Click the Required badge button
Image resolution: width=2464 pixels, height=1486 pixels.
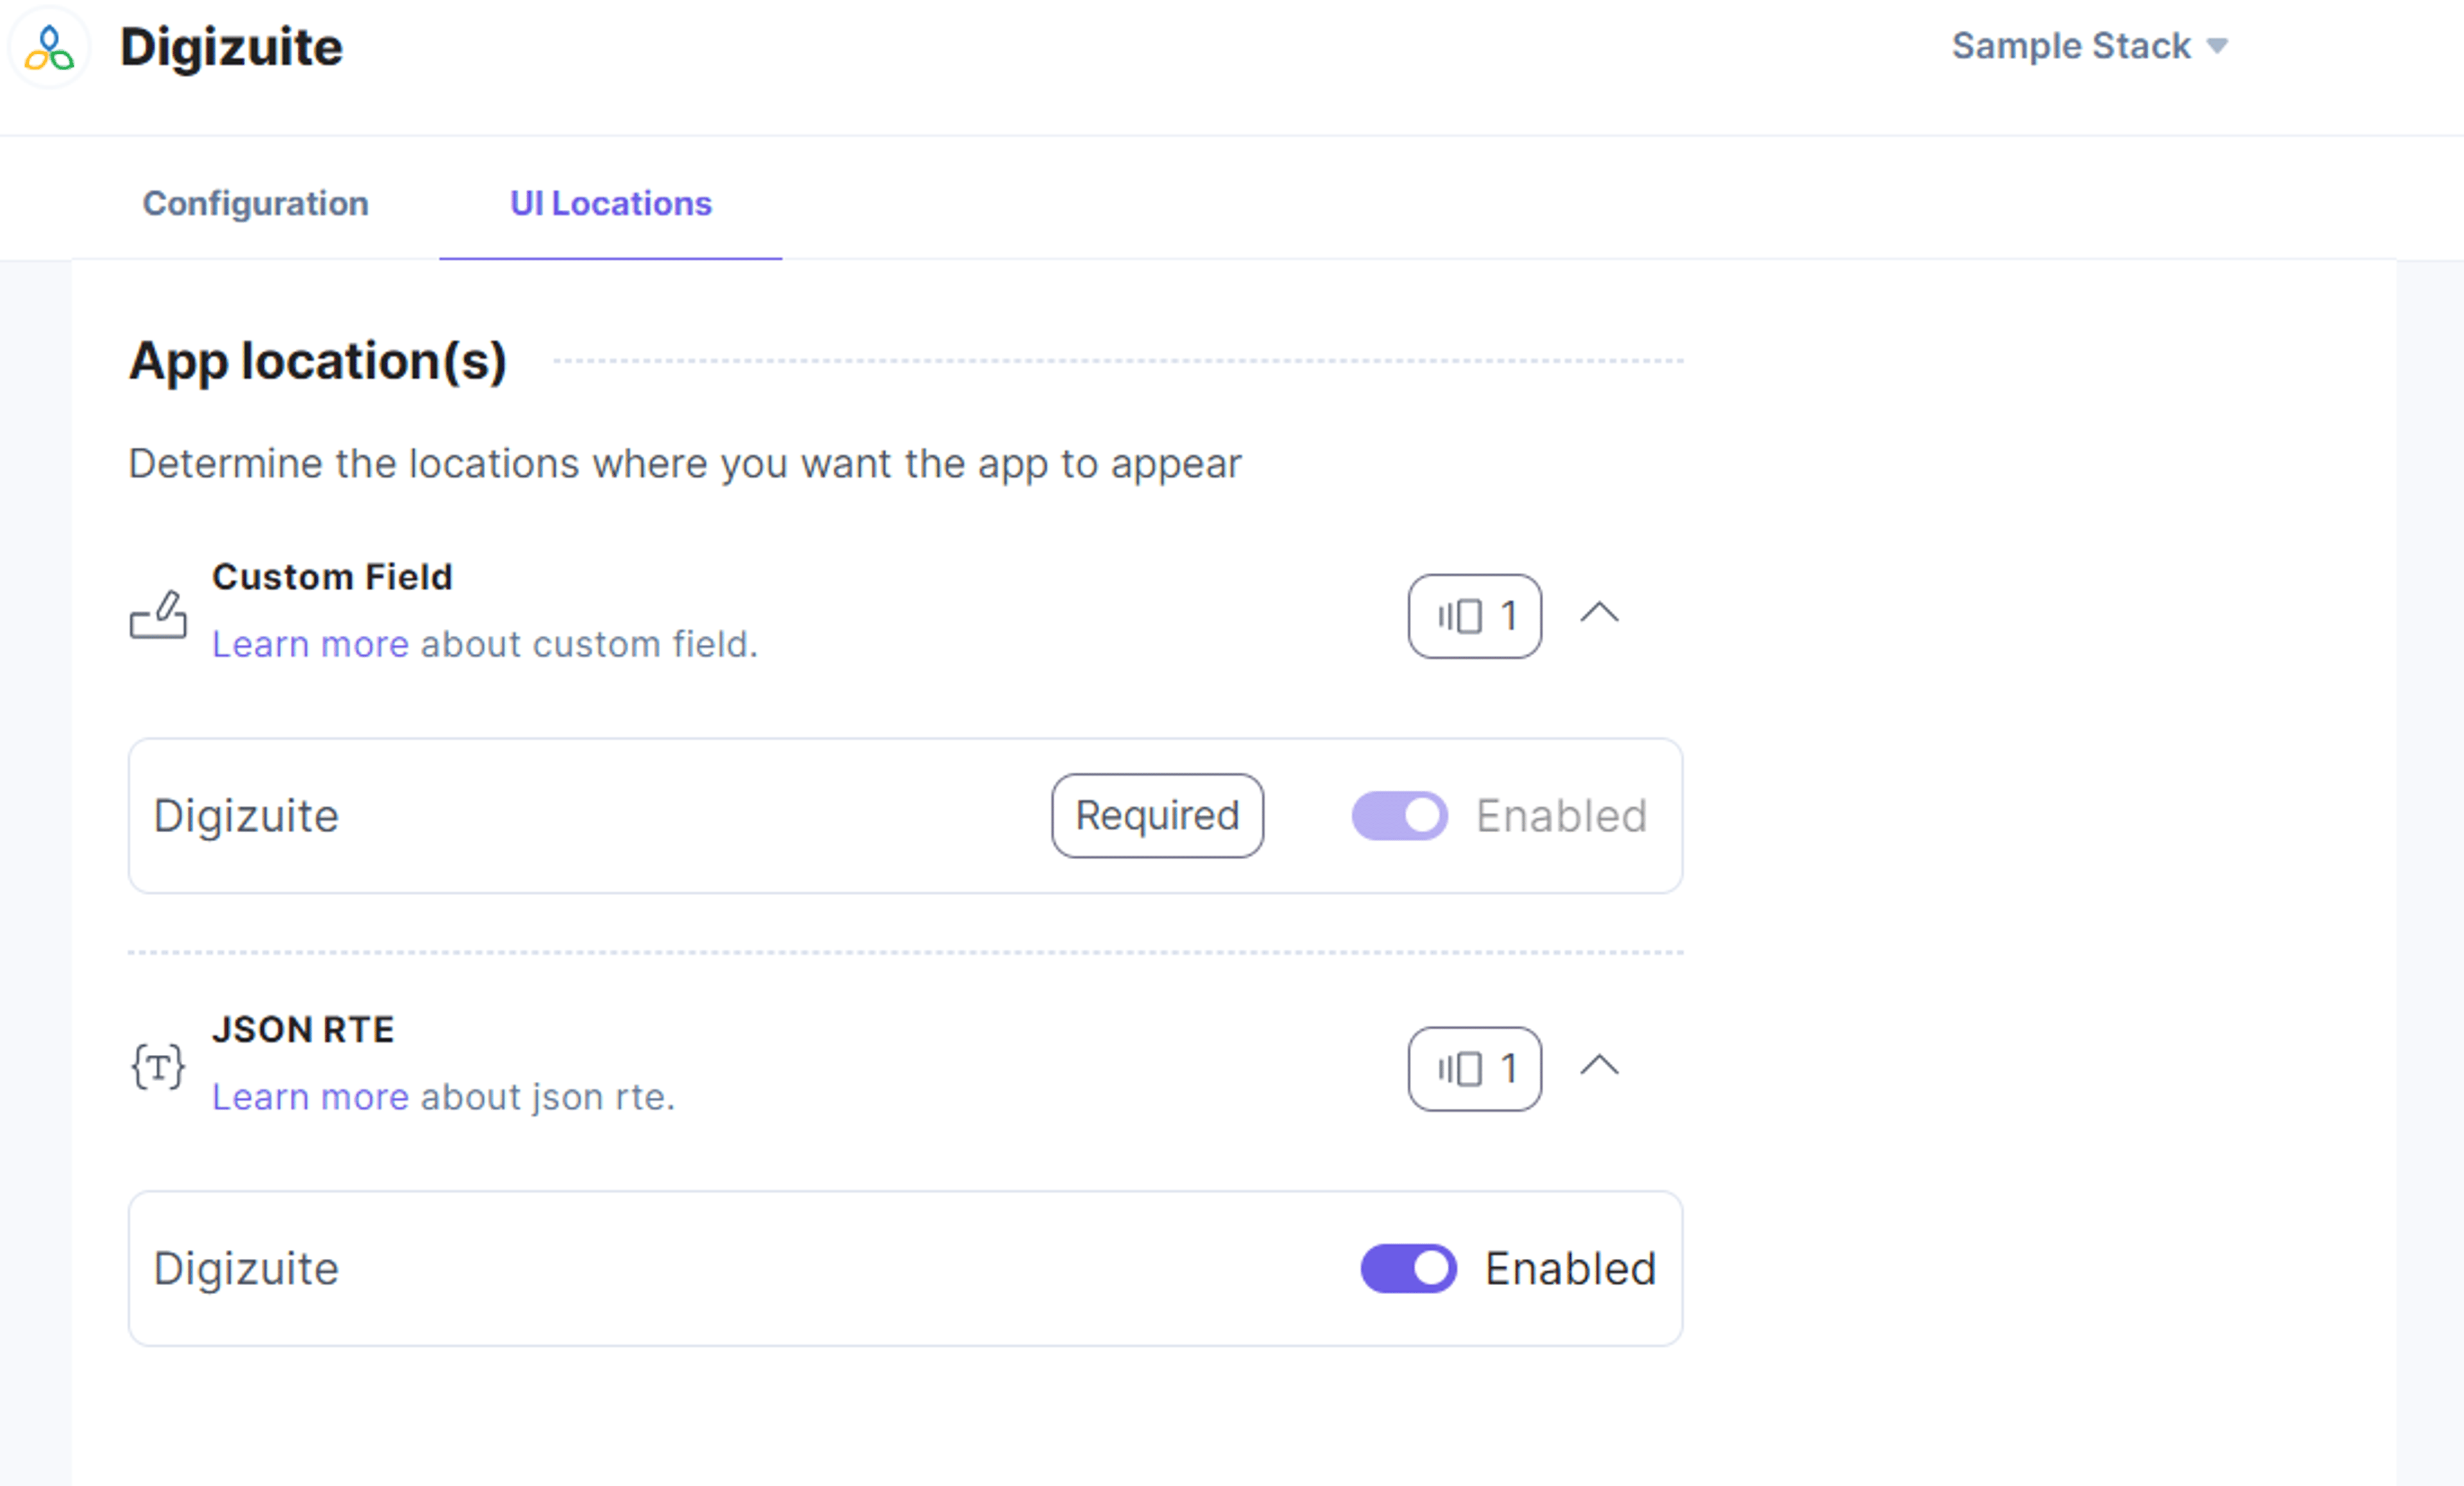tap(1157, 816)
